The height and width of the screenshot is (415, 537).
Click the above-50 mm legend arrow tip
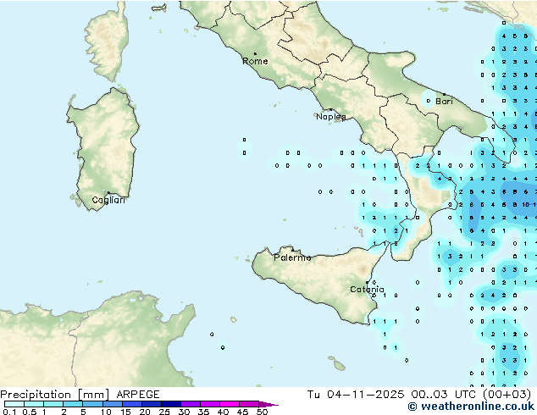click(268, 404)
